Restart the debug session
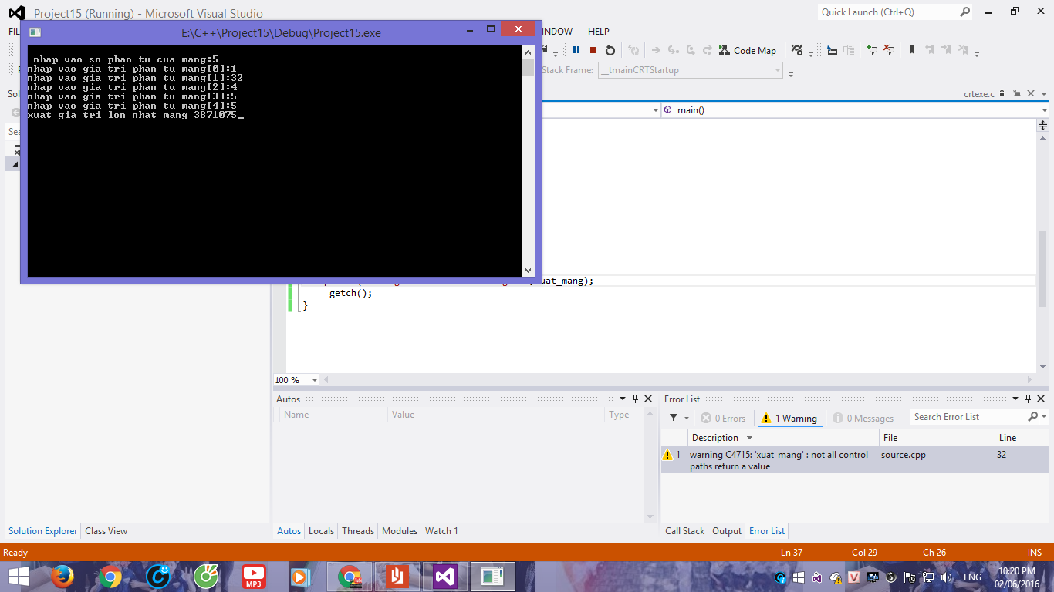This screenshot has width=1054, height=592. pos(610,50)
